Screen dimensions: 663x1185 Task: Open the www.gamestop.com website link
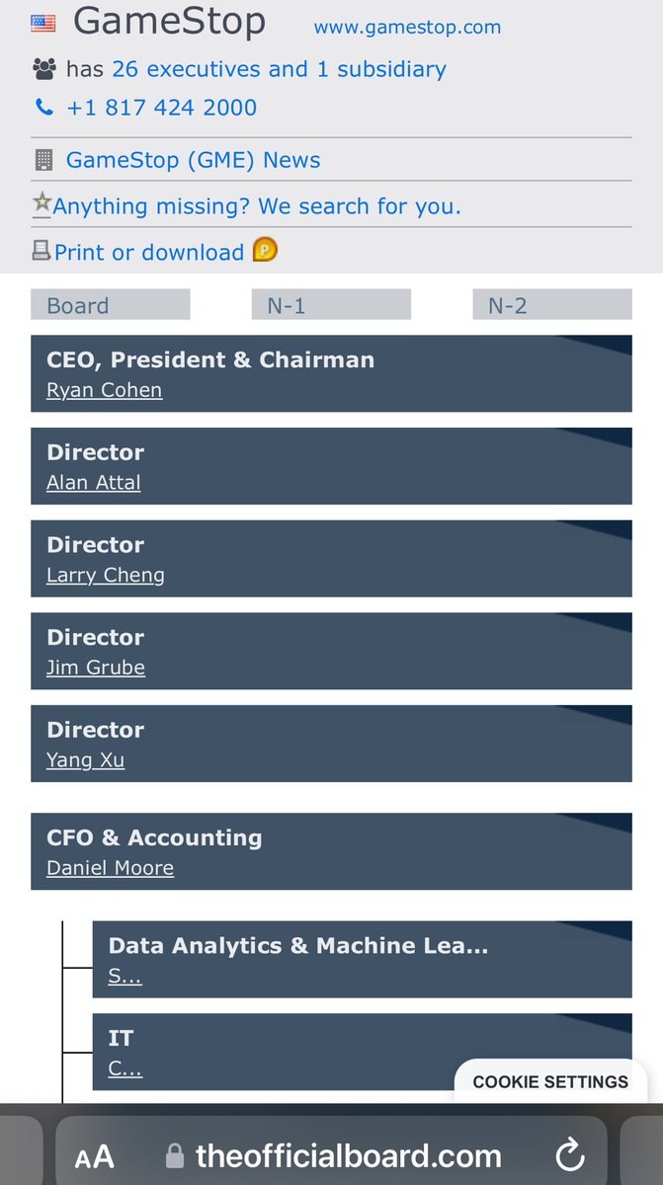(407, 28)
